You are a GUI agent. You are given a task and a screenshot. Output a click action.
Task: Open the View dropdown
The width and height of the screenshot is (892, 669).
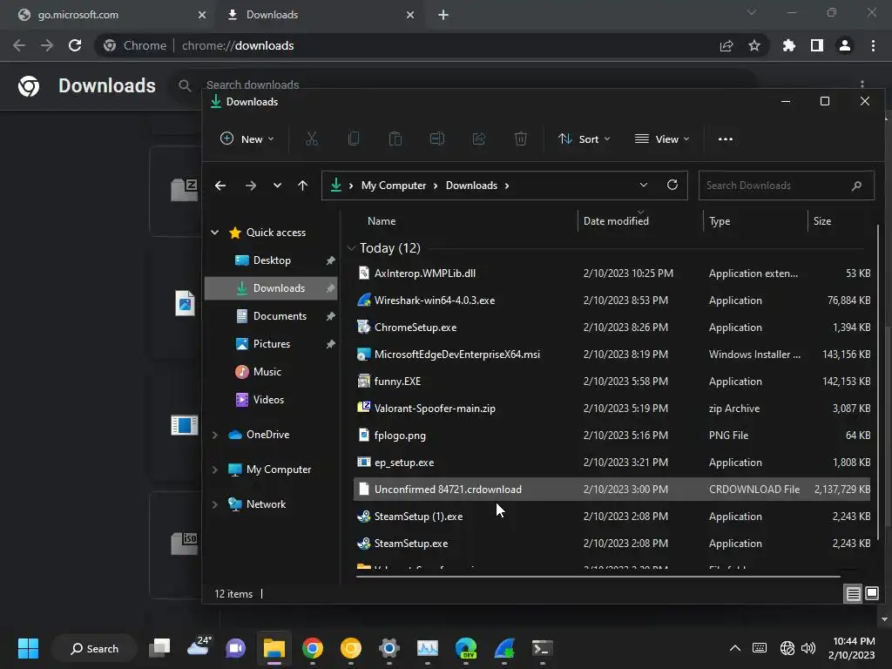[x=662, y=139]
